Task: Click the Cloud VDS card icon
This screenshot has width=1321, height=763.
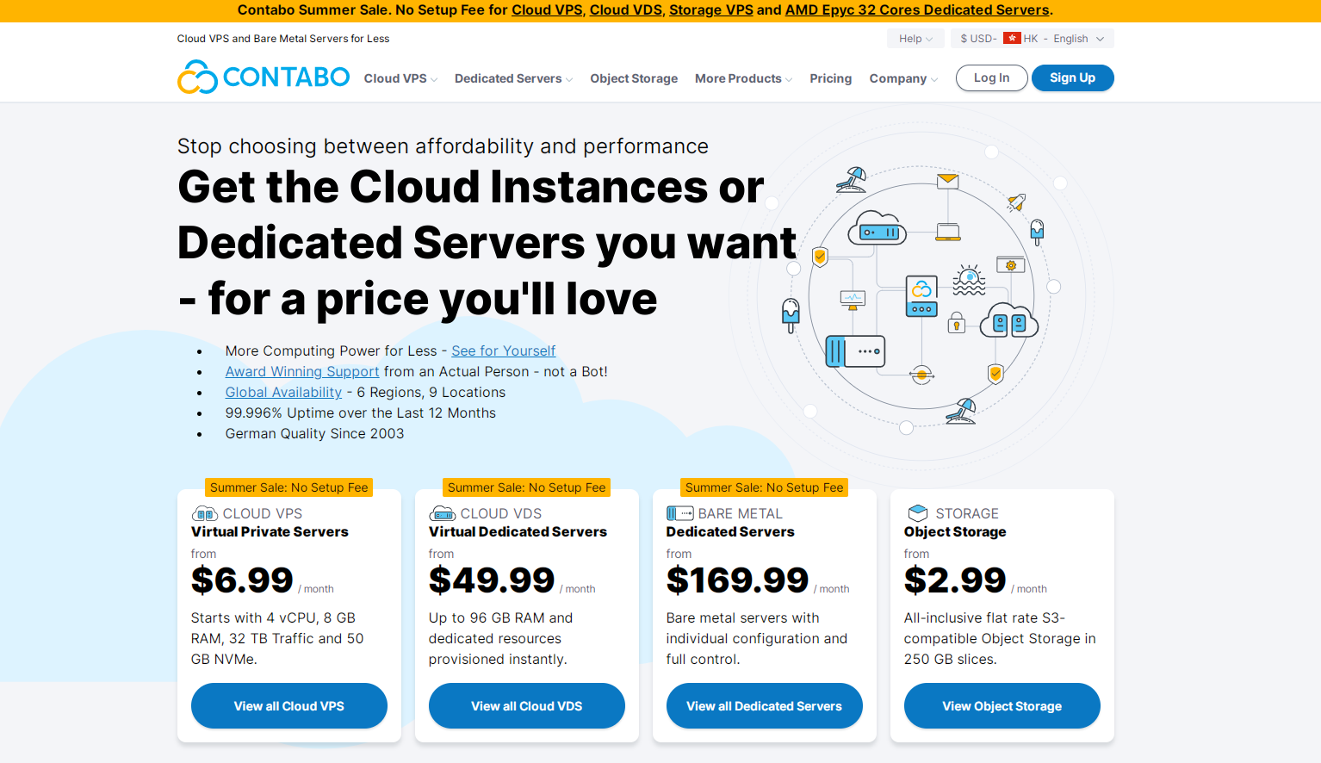Action: [443, 514]
